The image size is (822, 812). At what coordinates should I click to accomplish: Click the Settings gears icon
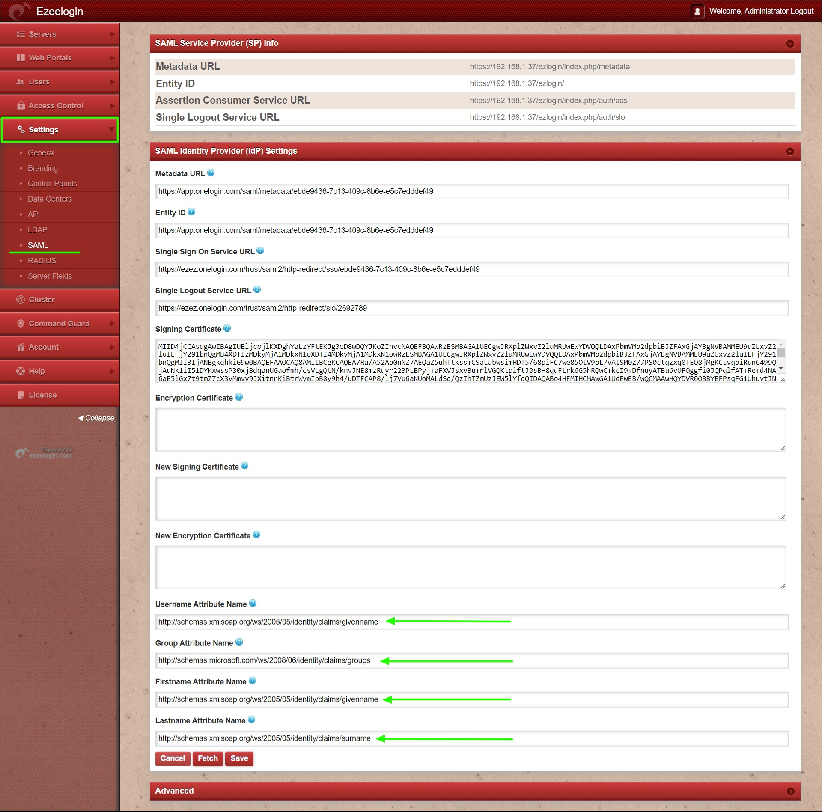coord(21,129)
